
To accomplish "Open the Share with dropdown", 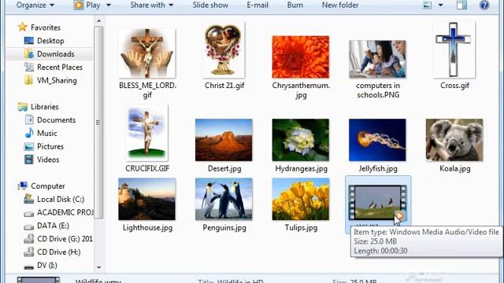I will (x=151, y=6).
